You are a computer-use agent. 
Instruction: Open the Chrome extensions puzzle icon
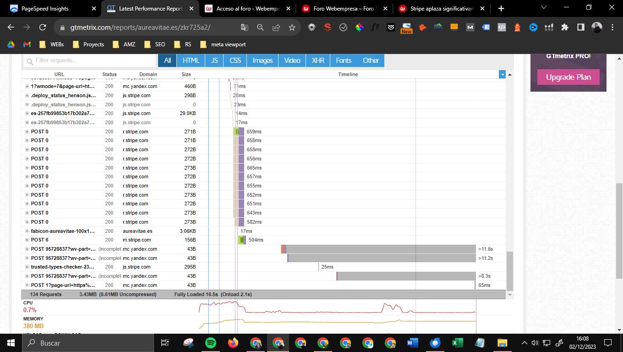pyautogui.click(x=565, y=27)
